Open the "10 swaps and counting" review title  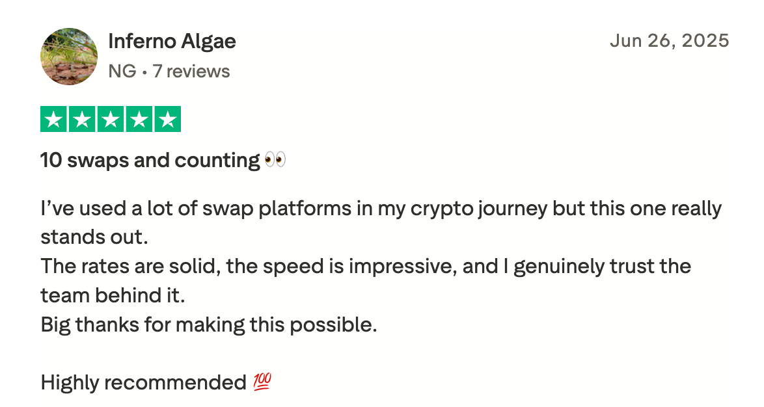[150, 160]
